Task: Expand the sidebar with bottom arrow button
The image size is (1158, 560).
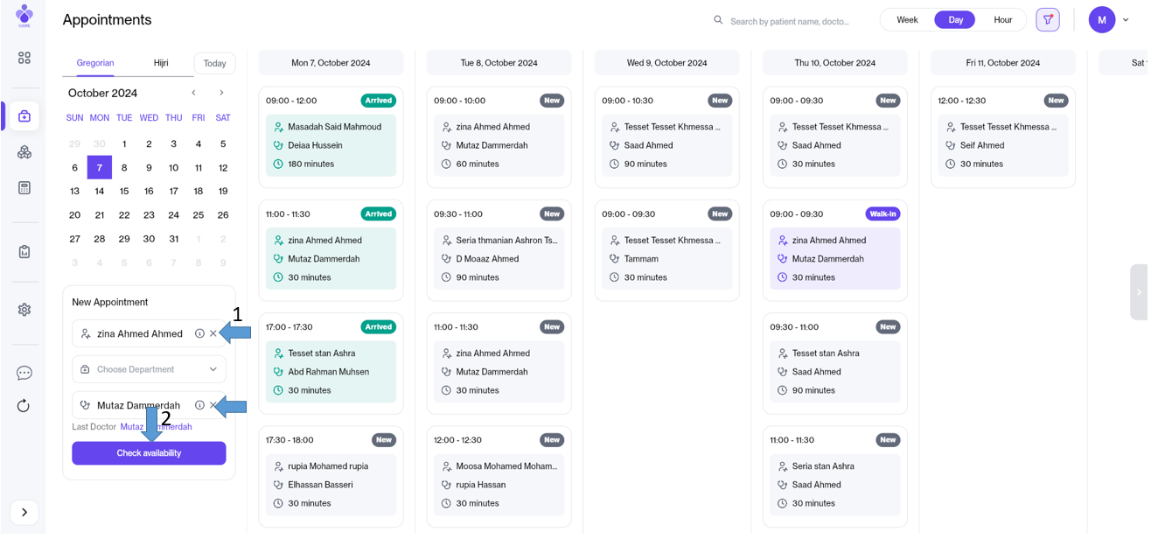Action: point(24,512)
